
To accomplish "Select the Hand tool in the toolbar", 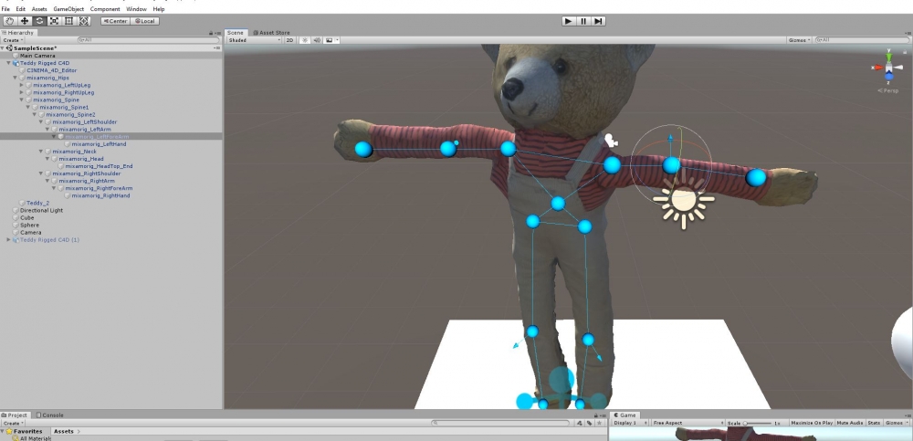I will (x=9, y=20).
